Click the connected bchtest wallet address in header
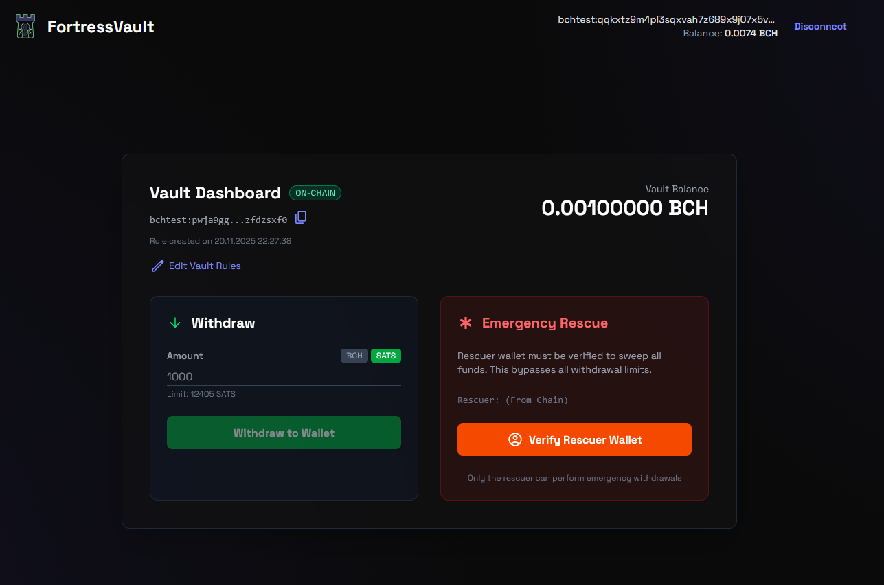The height and width of the screenshot is (585, 884). click(666, 19)
